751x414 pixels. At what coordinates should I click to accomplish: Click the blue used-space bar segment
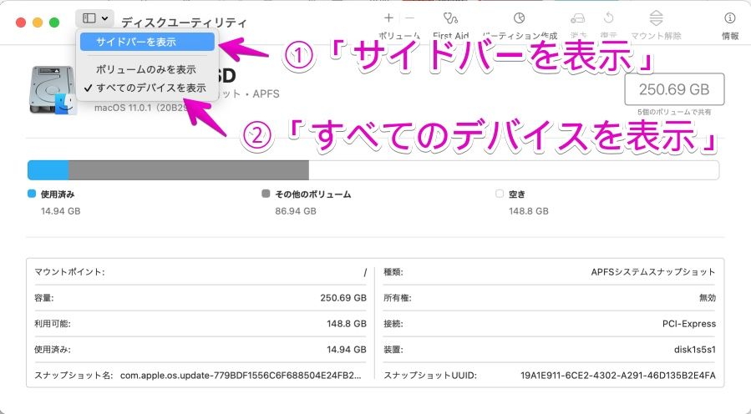point(48,170)
